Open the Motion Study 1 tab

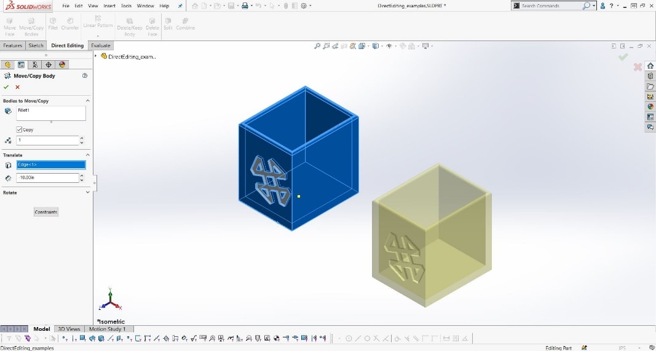point(108,329)
